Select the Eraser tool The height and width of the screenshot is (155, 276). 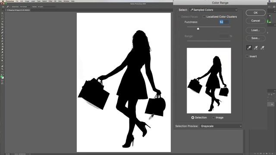click(2, 44)
